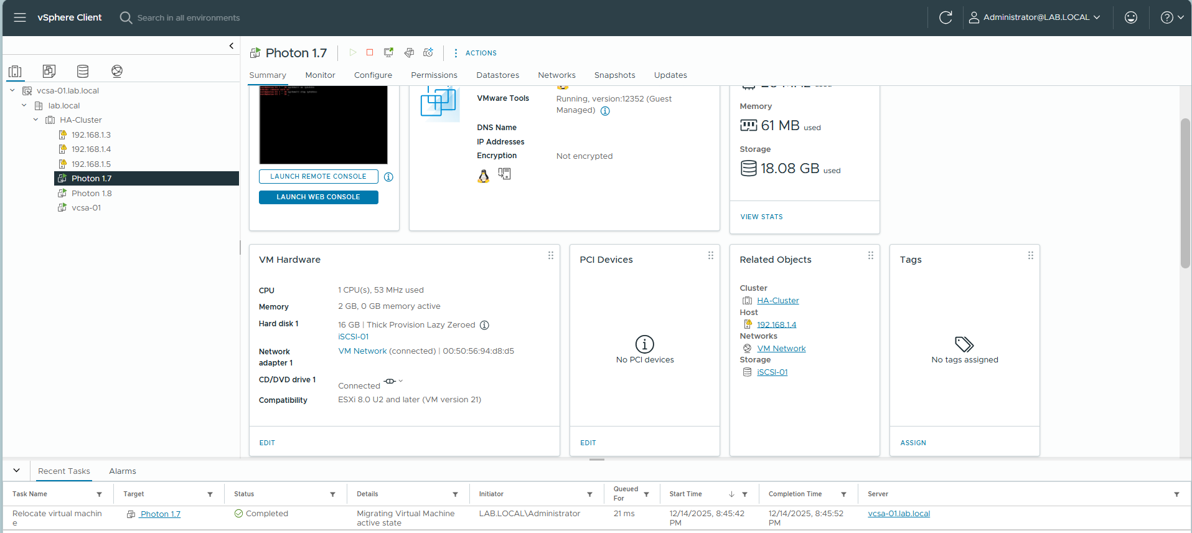Viewport: 1192px width, 533px height.
Task: Switch to the VMs and Templates inventory icon
Action: point(49,71)
